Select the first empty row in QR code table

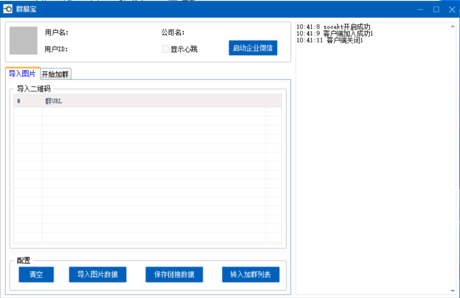pyautogui.click(x=147, y=112)
